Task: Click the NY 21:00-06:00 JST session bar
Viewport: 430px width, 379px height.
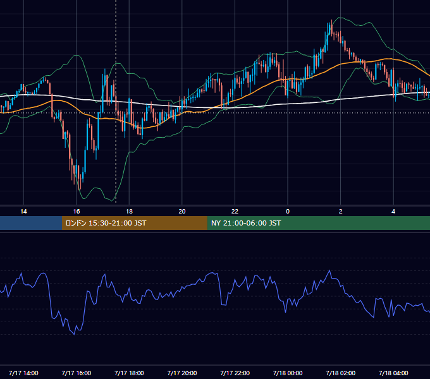Action: (x=318, y=223)
